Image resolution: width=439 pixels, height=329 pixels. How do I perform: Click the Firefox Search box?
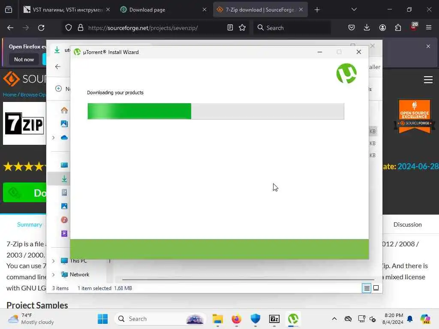(x=292, y=28)
